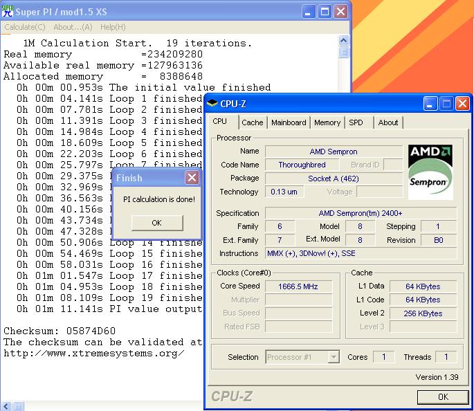Click the Technology value 0.13 um
This screenshot has height=411, width=474.
pyautogui.click(x=284, y=192)
